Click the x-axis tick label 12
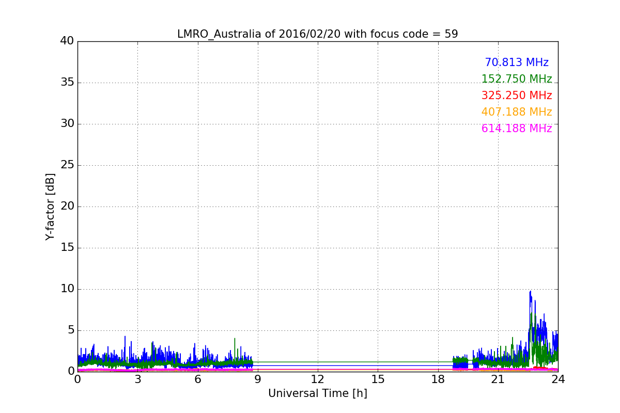This screenshot has width=620, height=413. click(318, 379)
